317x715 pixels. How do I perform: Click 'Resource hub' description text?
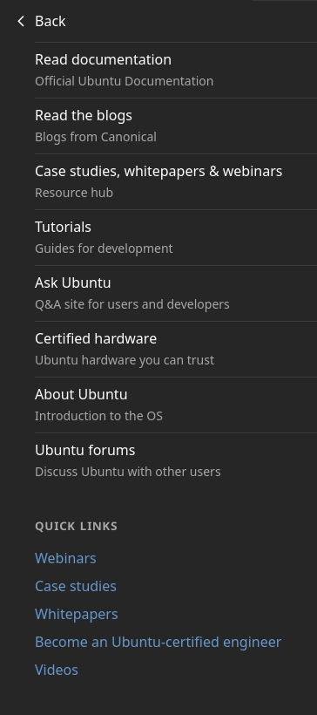pos(74,193)
